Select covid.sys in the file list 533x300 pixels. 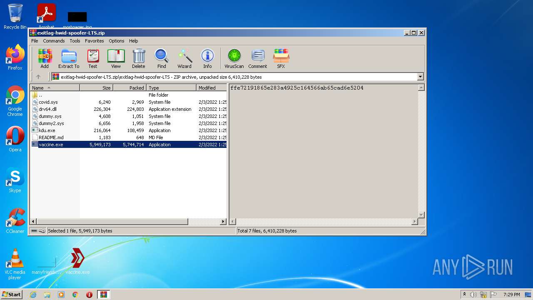129,102
